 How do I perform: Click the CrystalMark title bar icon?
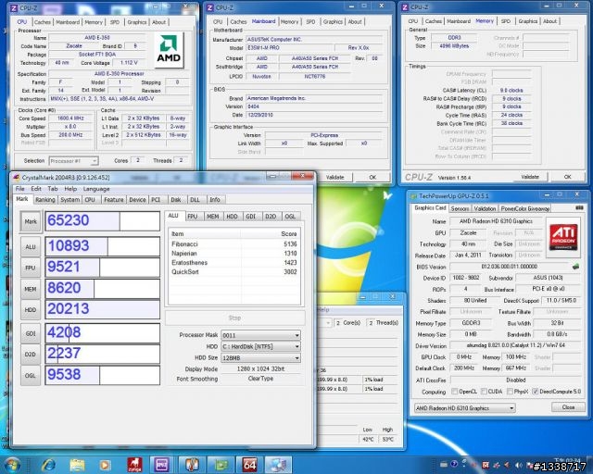16,177
